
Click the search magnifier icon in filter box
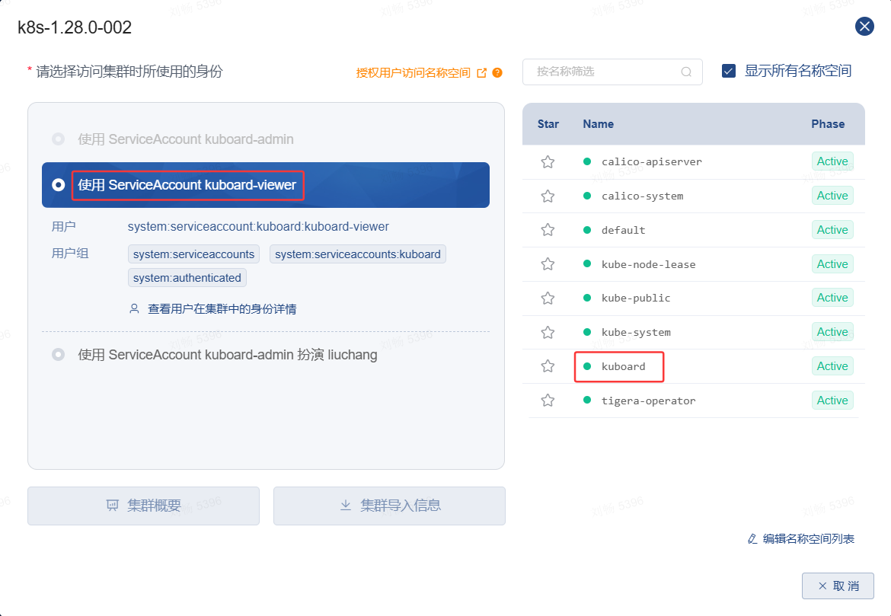tap(686, 72)
